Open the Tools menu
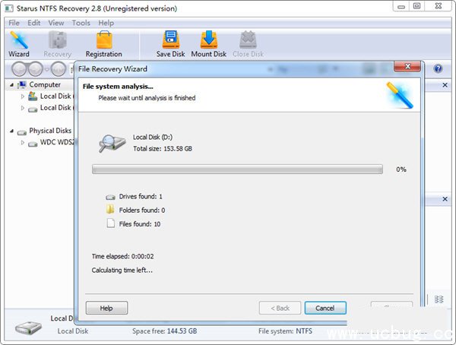Viewport: 456px width, 345px height. coord(81,23)
